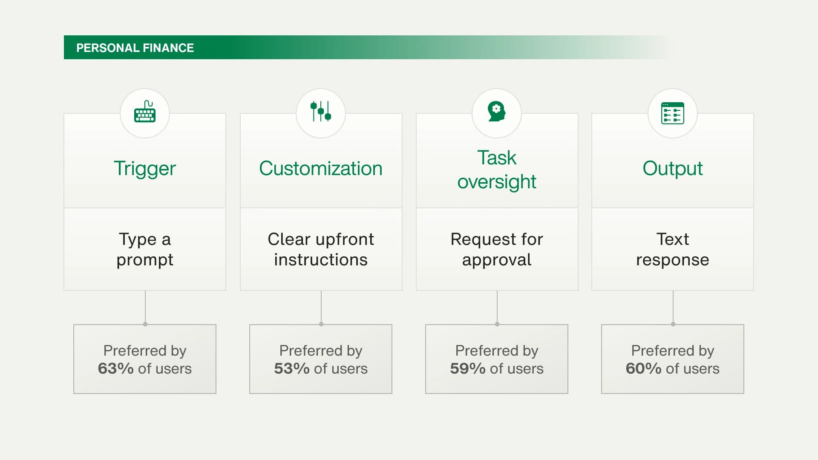Select the Customization heading

click(x=321, y=168)
